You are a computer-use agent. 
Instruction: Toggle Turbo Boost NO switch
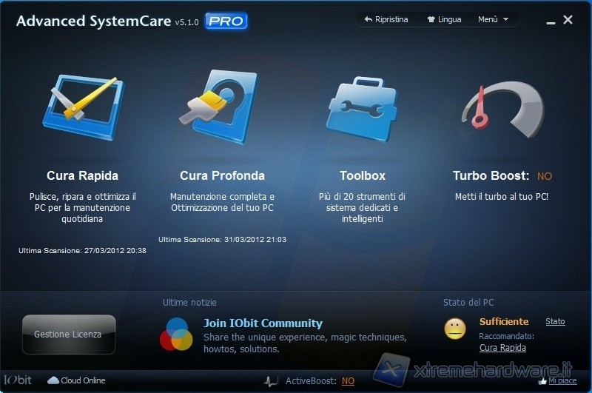(x=545, y=176)
